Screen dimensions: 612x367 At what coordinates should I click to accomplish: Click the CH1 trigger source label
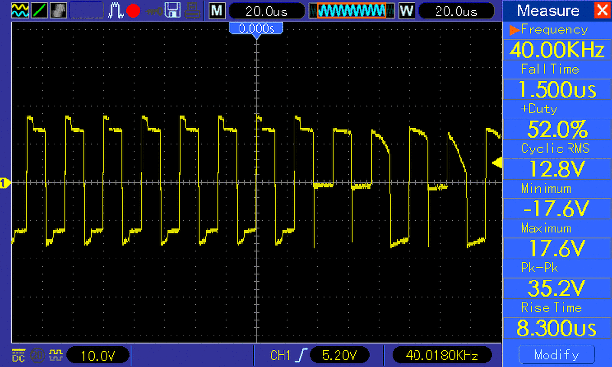click(x=281, y=355)
